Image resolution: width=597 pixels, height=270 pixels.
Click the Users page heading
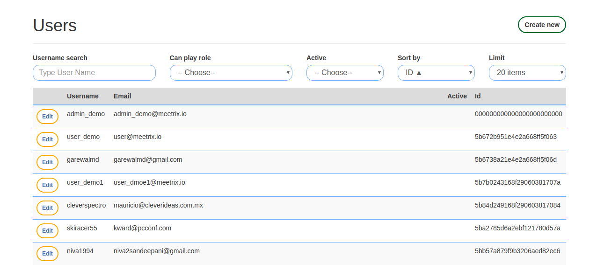(x=55, y=25)
